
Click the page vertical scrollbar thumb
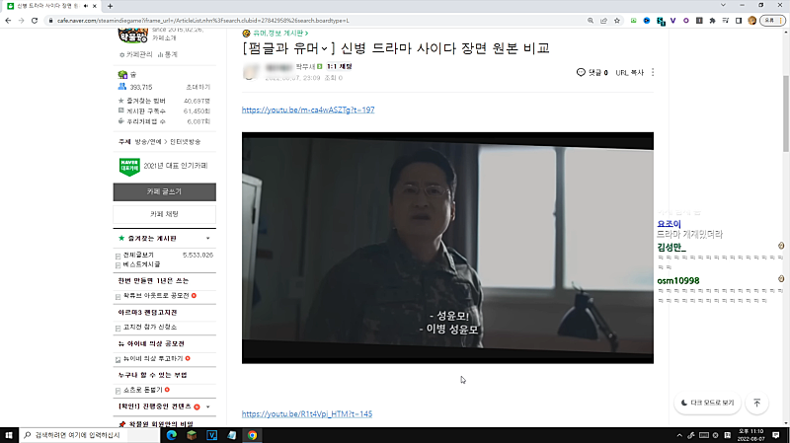click(785, 113)
